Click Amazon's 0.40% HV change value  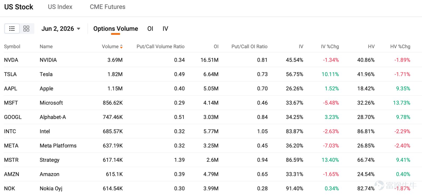[403, 174]
